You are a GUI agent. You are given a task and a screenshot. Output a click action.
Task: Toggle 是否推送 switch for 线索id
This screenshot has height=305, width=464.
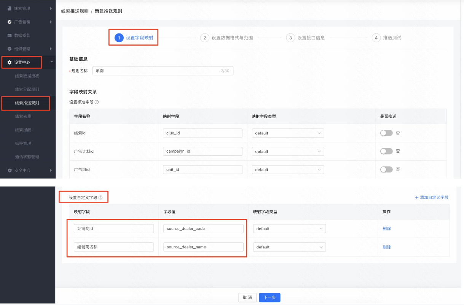click(386, 133)
